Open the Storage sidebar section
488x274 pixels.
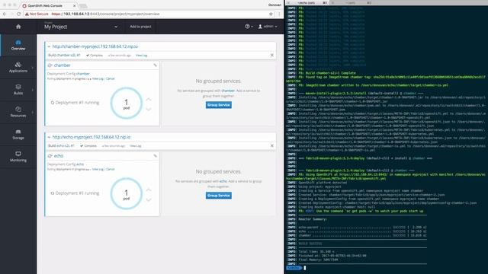[18, 134]
